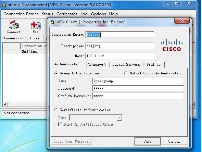Maximize the main VPN Client window
Image resolution: width=202 pixels, height=152 pixels.
point(177,3)
